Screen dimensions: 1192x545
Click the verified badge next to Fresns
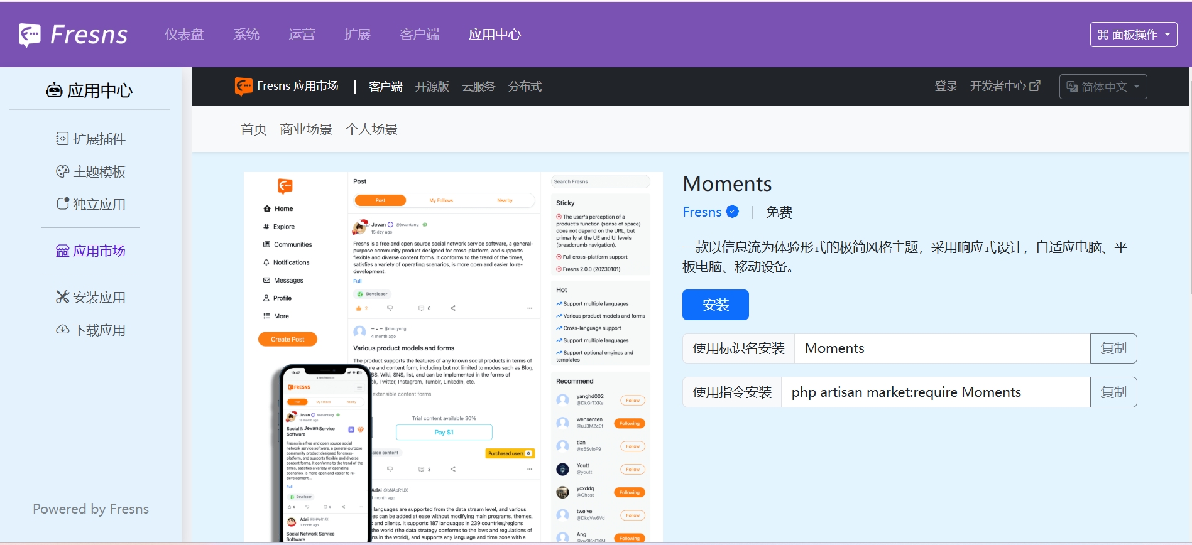[x=733, y=212]
